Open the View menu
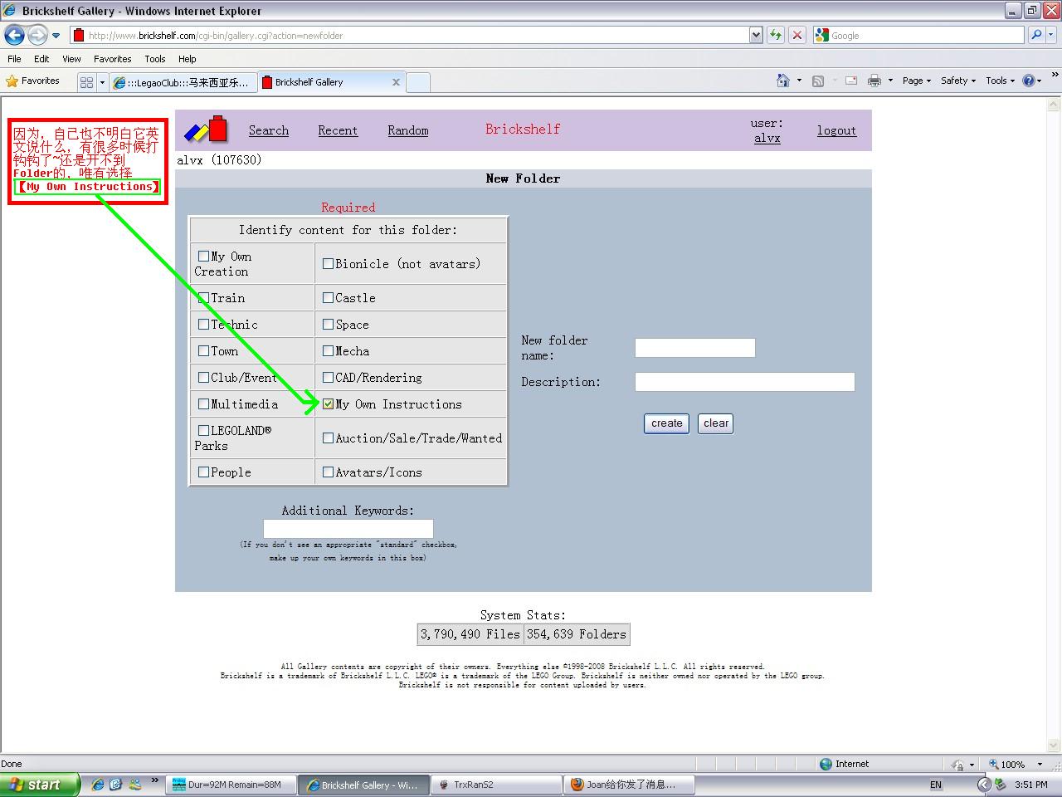This screenshot has width=1062, height=797. coord(71,59)
